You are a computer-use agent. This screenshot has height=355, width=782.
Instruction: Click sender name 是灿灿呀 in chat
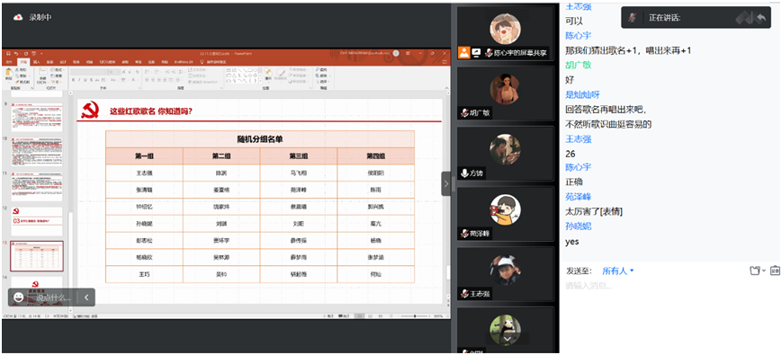click(582, 94)
